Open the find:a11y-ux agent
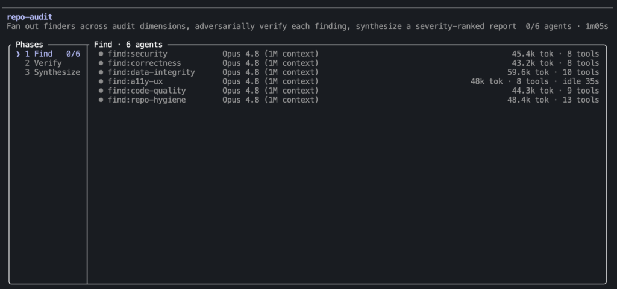 tap(349, 81)
